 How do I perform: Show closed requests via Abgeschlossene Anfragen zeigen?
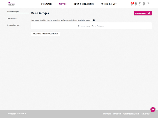tap(46, 34)
